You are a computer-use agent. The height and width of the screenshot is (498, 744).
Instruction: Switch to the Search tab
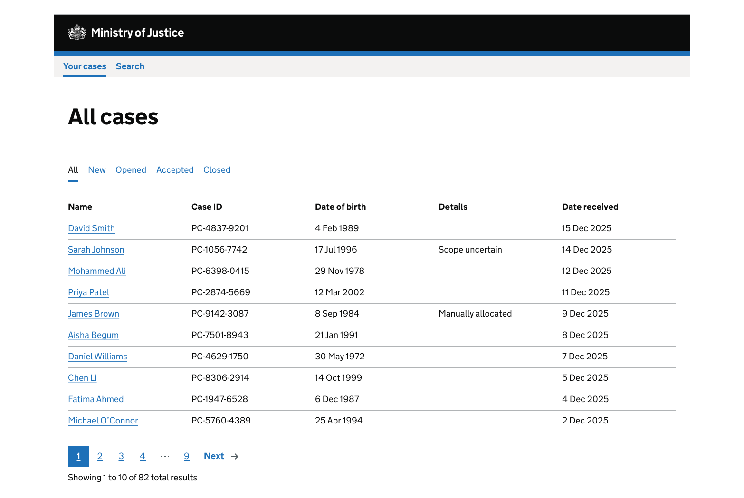[130, 66]
